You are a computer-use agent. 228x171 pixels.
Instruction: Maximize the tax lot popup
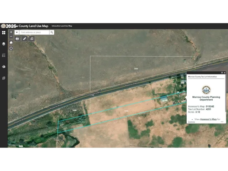pyautogui.click(x=222, y=73)
